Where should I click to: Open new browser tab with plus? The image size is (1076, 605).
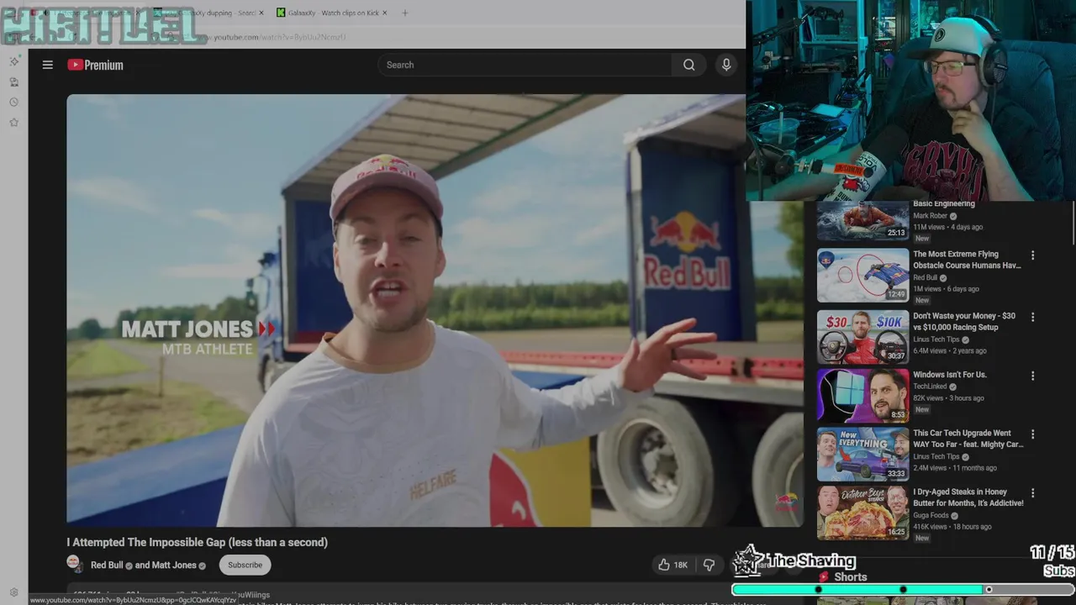pyautogui.click(x=404, y=13)
